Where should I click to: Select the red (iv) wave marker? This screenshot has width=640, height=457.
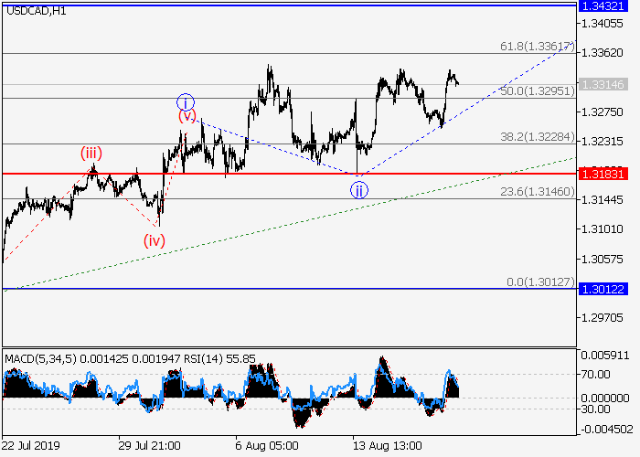tap(154, 240)
